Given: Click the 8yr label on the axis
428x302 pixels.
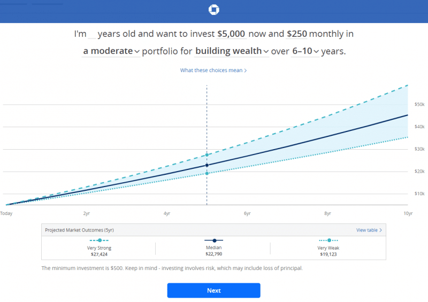Looking at the screenshot, I should (x=327, y=213).
